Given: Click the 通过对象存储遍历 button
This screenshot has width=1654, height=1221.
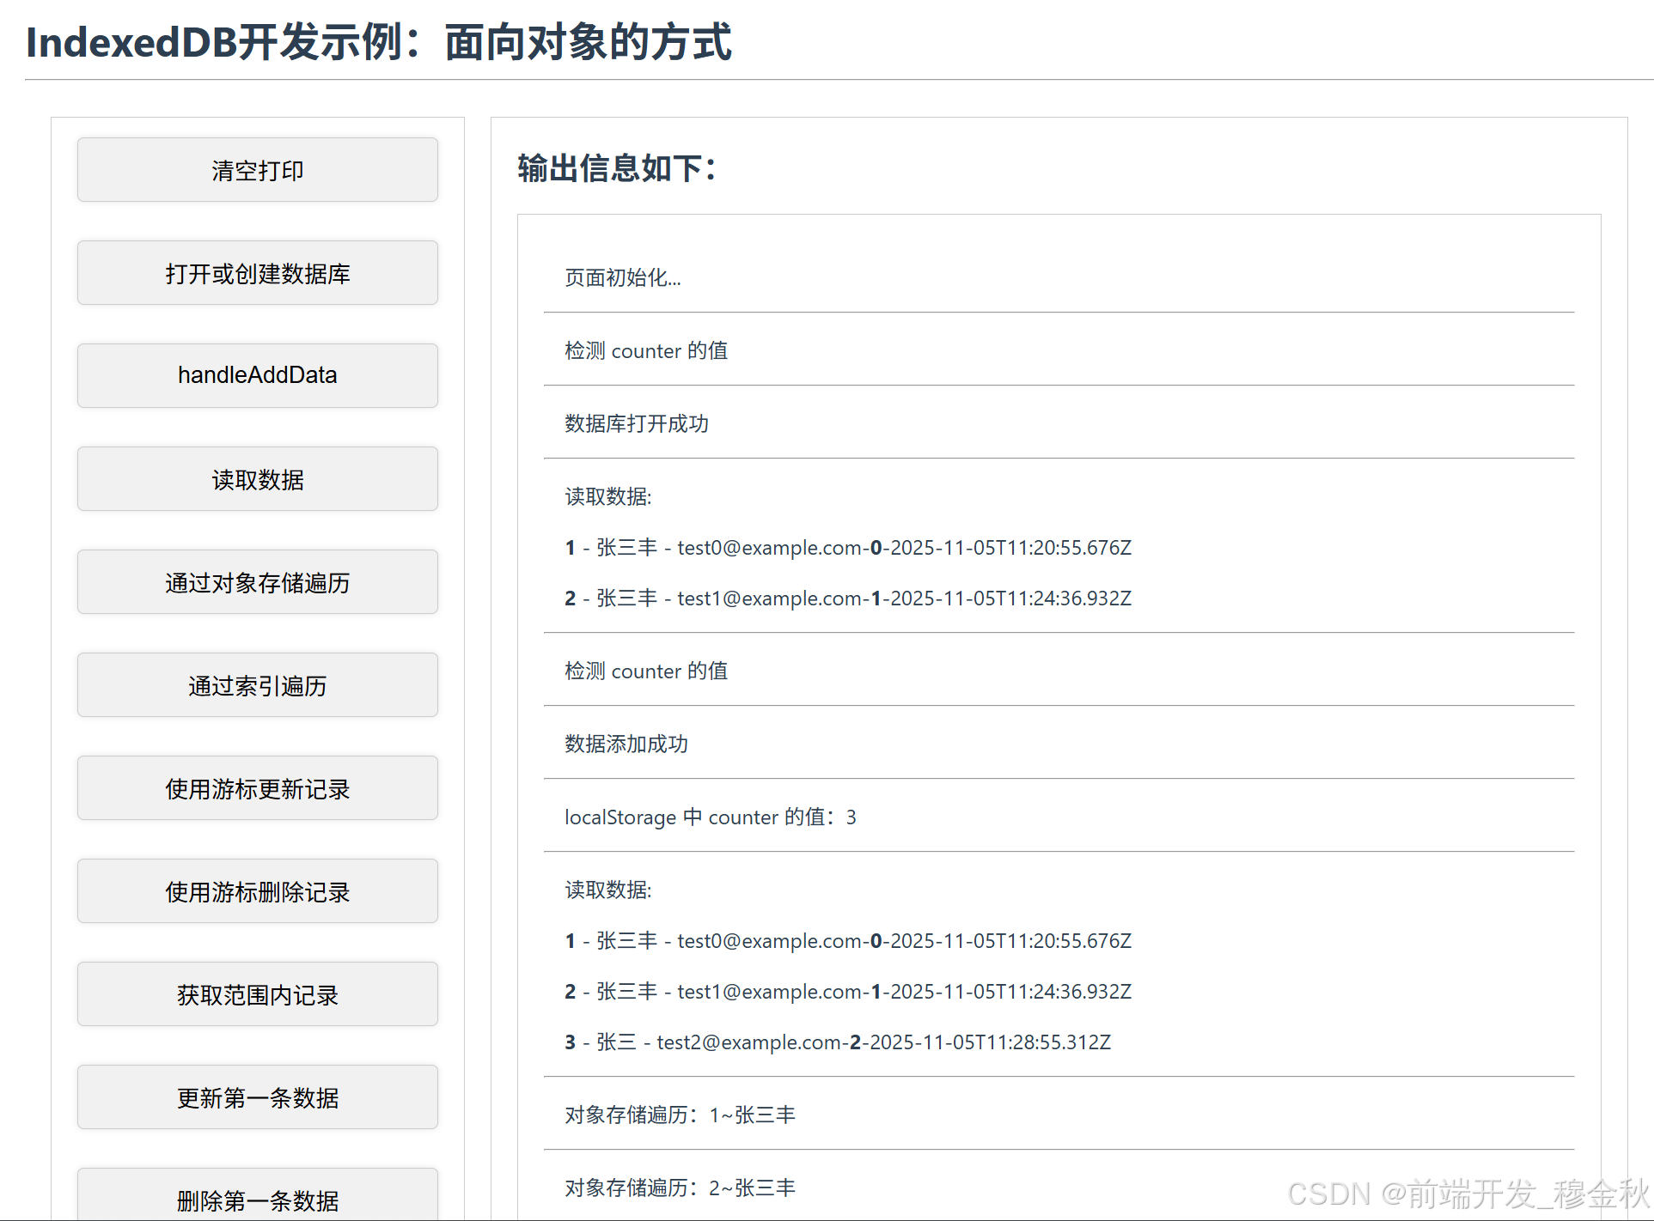Looking at the screenshot, I should point(257,582).
